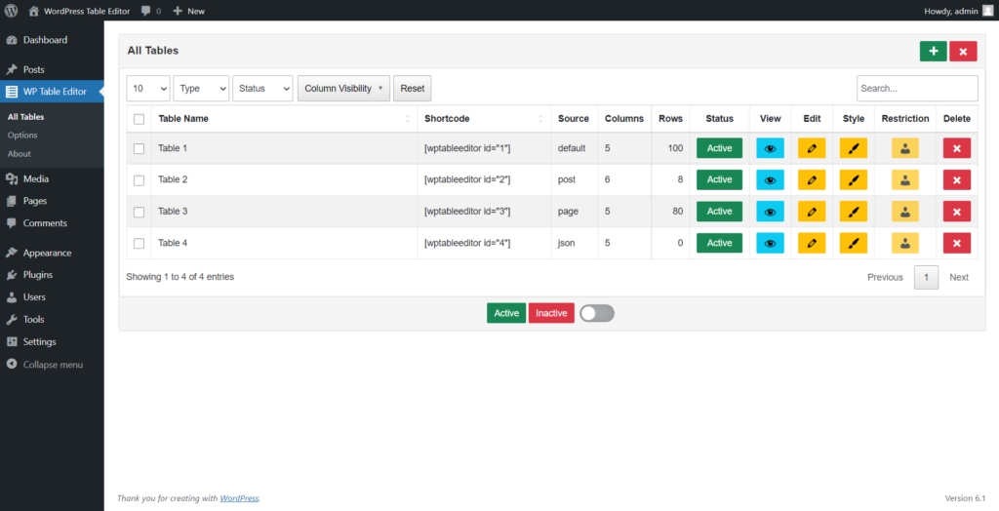Click the red delete selected tables button in header
Screen dimensions: 999x511
pos(963,52)
